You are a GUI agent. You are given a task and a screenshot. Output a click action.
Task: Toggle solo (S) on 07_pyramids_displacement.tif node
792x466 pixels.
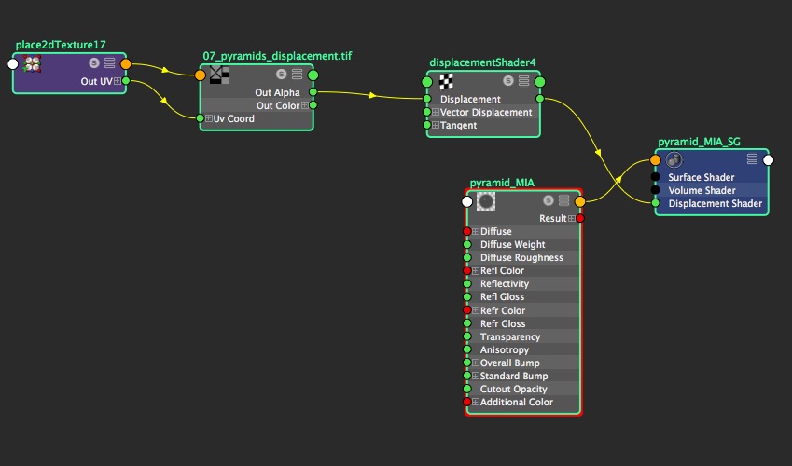(282, 75)
